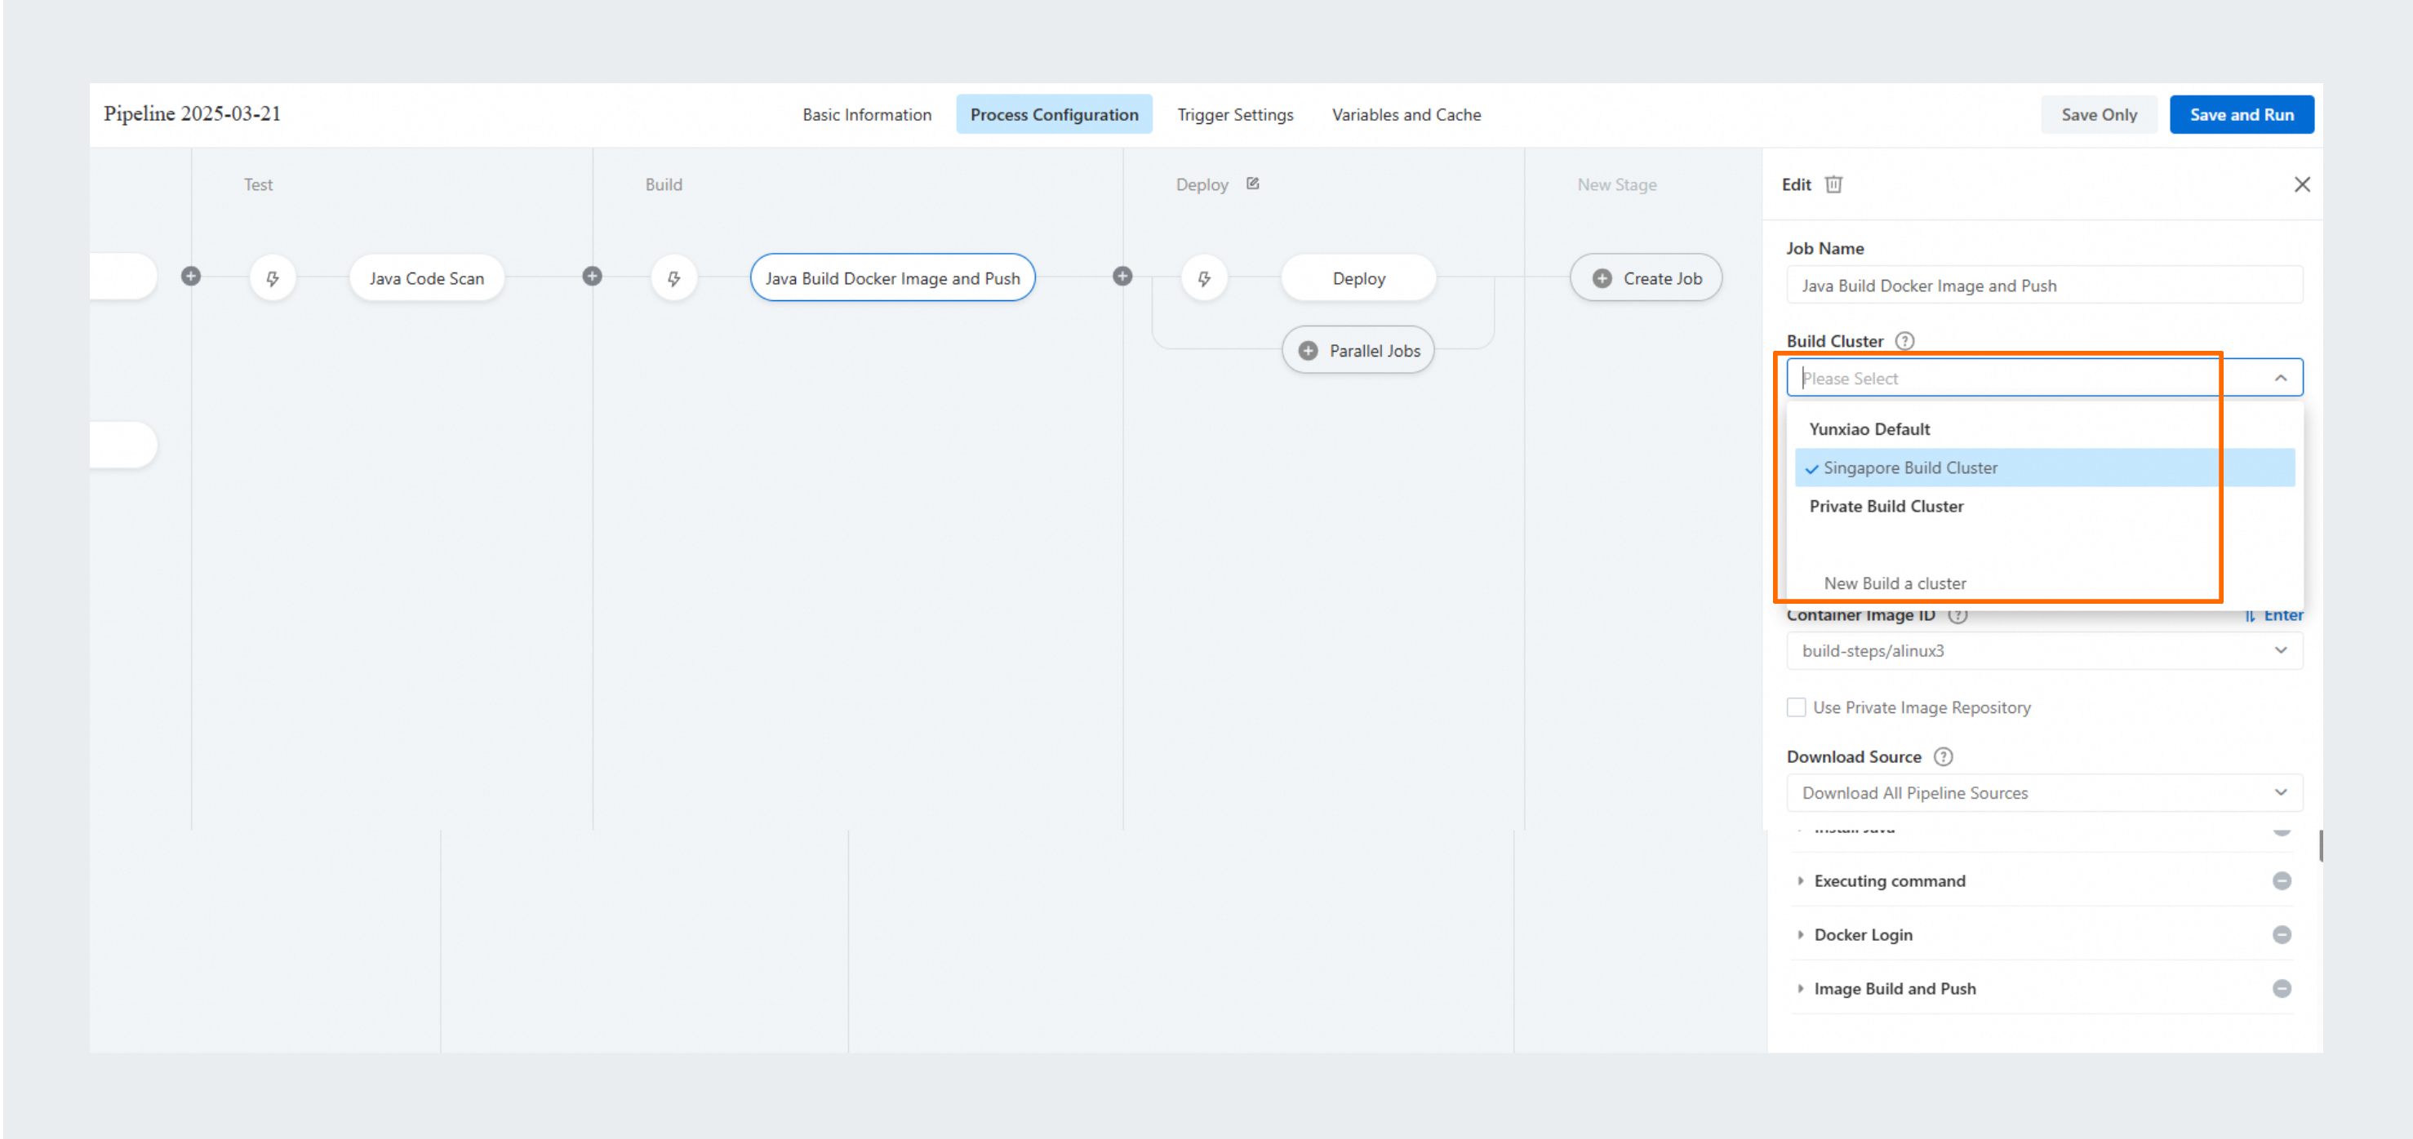Remove the Image Build and Push step
This screenshot has height=1139, width=2413.
(2282, 988)
